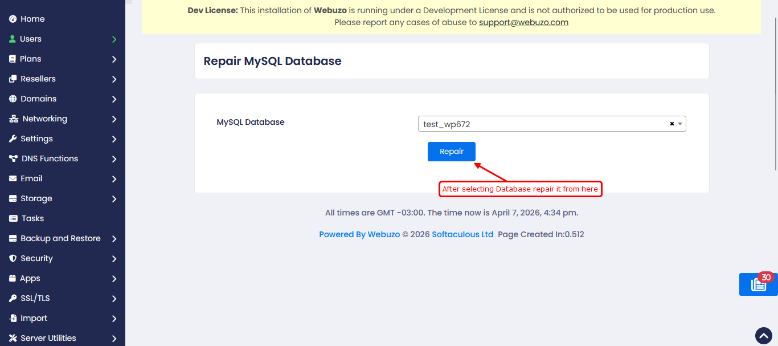Viewport: 778px width, 346px height.
Task: Click the Security shield icon
Action: tap(13, 258)
